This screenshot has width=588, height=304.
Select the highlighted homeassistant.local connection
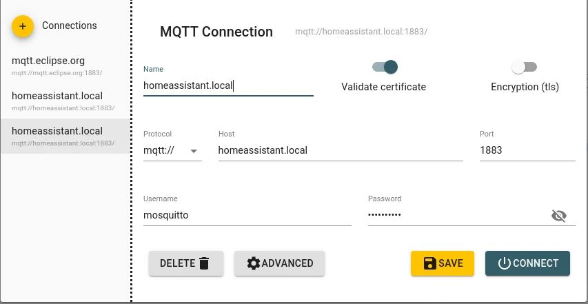click(65, 136)
